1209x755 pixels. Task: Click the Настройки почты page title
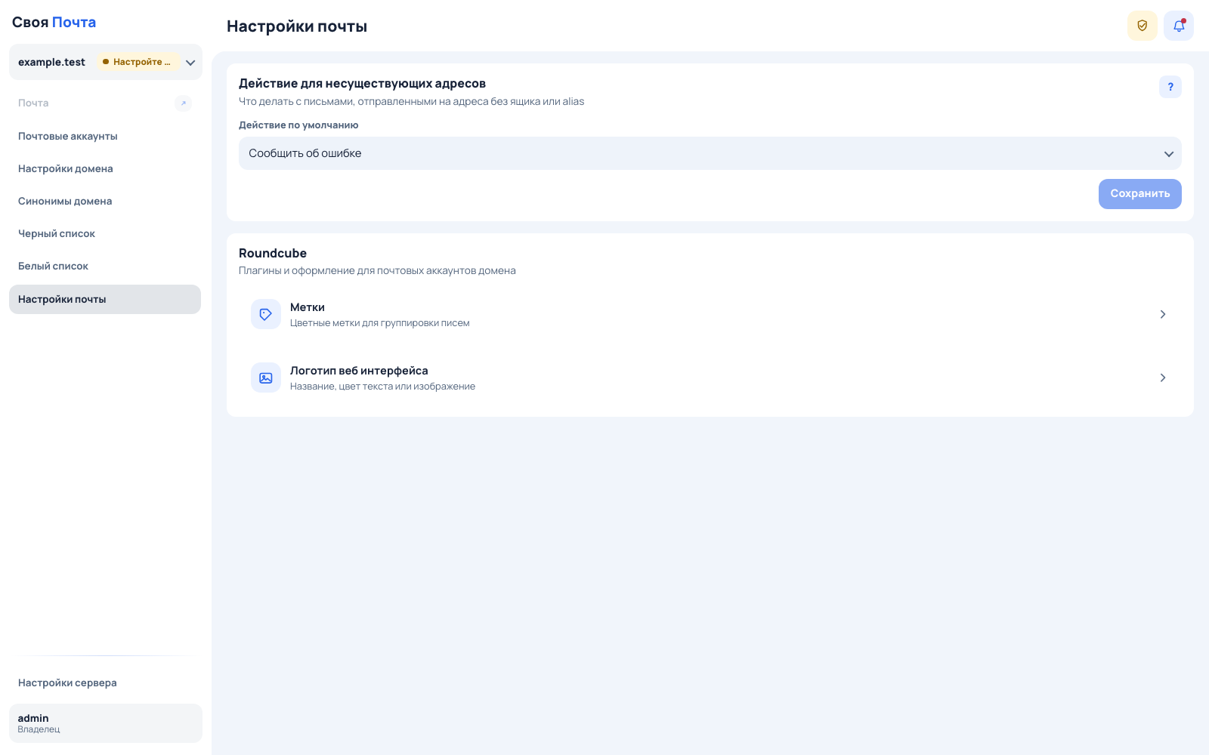pos(297,26)
